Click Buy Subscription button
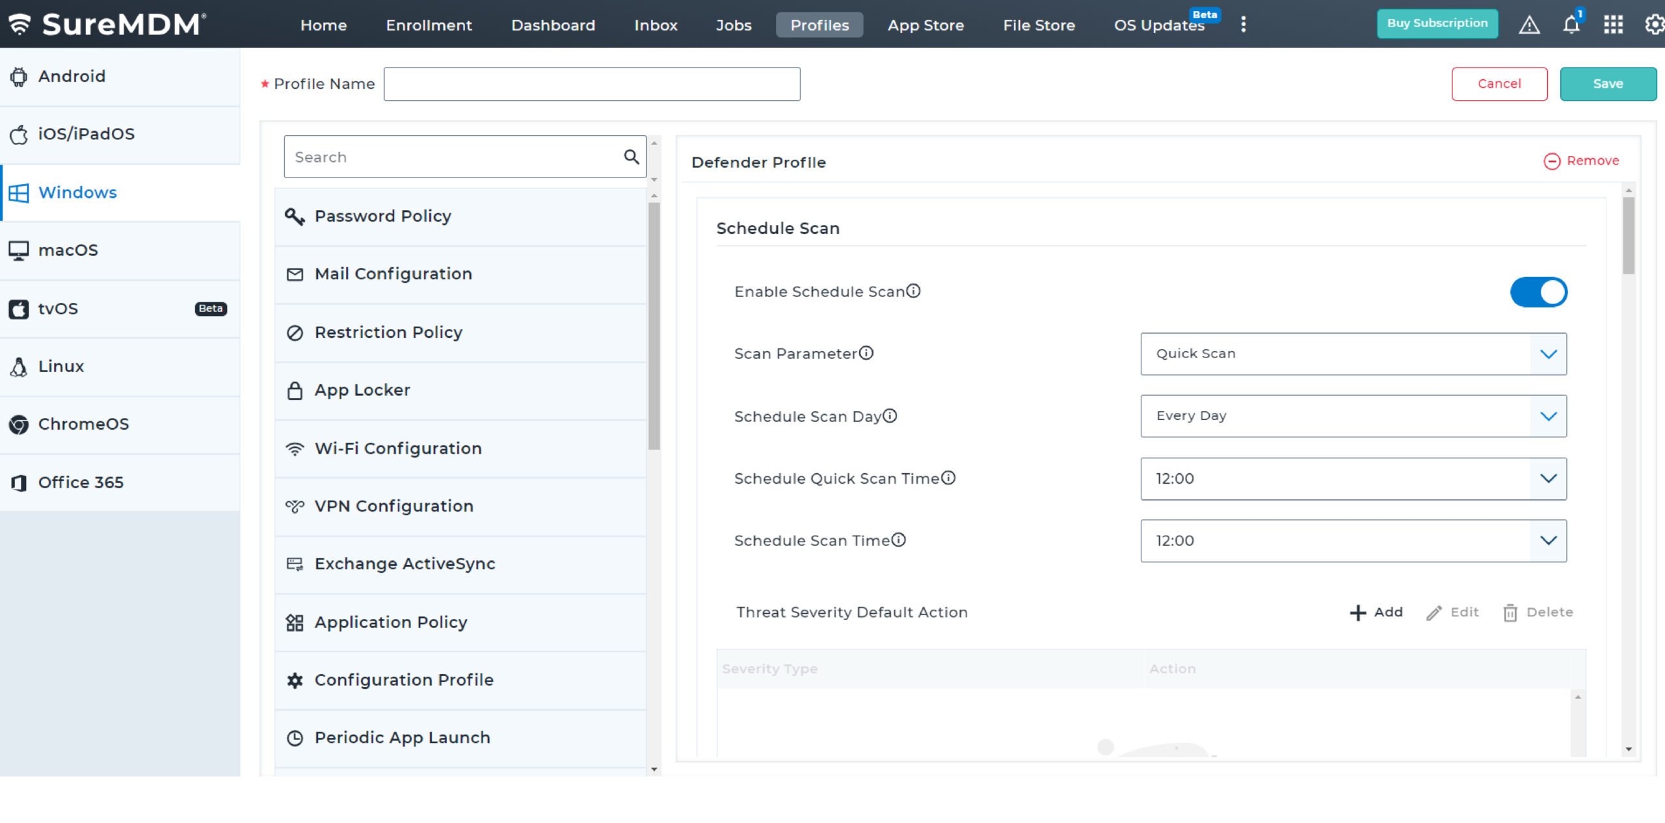 (x=1437, y=23)
